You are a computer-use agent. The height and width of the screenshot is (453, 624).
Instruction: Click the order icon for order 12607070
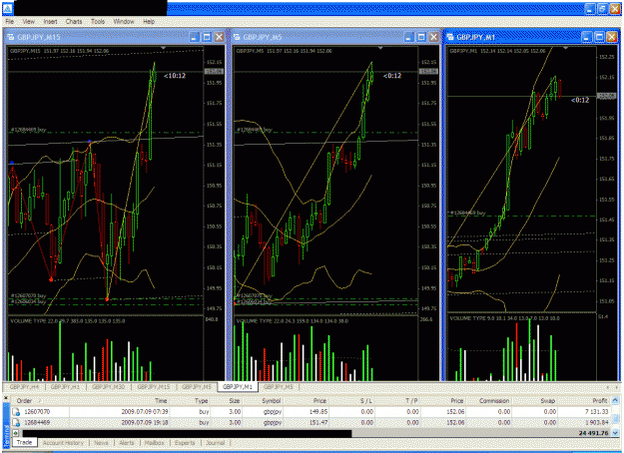[x=16, y=412]
